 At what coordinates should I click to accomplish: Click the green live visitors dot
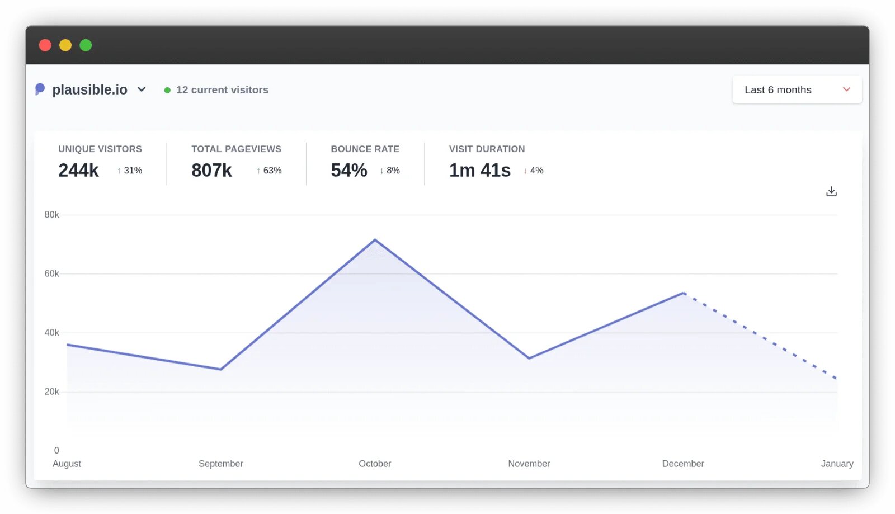pyautogui.click(x=167, y=90)
